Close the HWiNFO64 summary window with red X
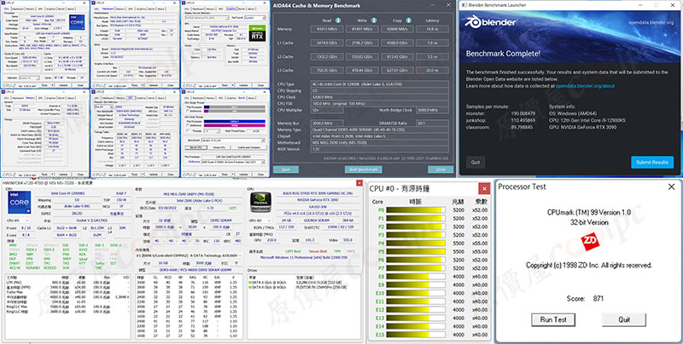Image resolution: width=683 pixels, height=344 pixels. coord(359,183)
